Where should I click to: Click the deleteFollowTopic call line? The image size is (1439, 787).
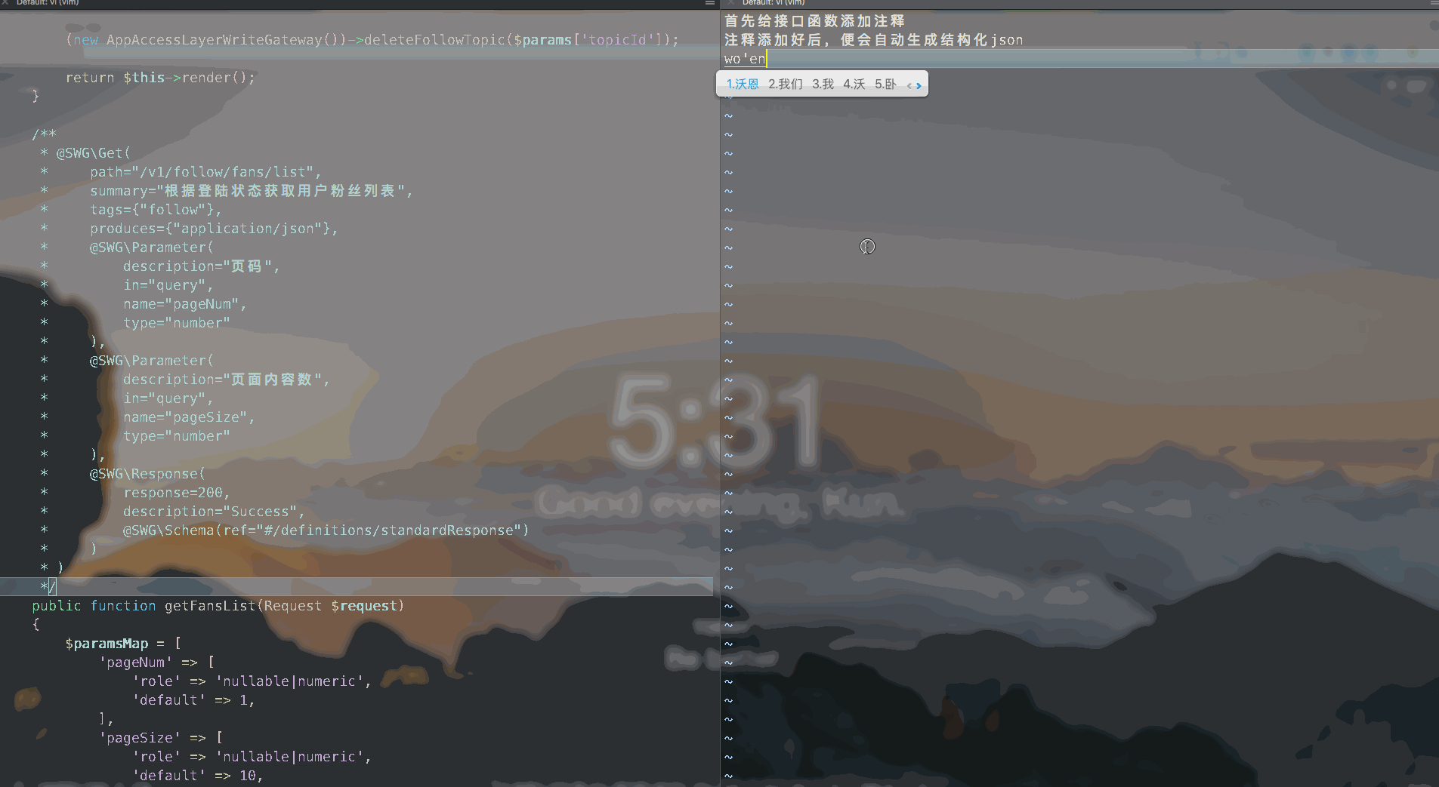[372, 40]
